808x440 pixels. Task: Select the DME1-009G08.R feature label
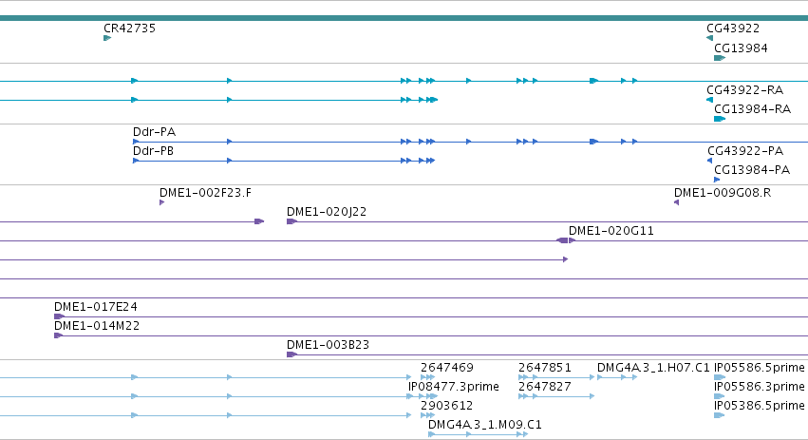pos(723,193)
